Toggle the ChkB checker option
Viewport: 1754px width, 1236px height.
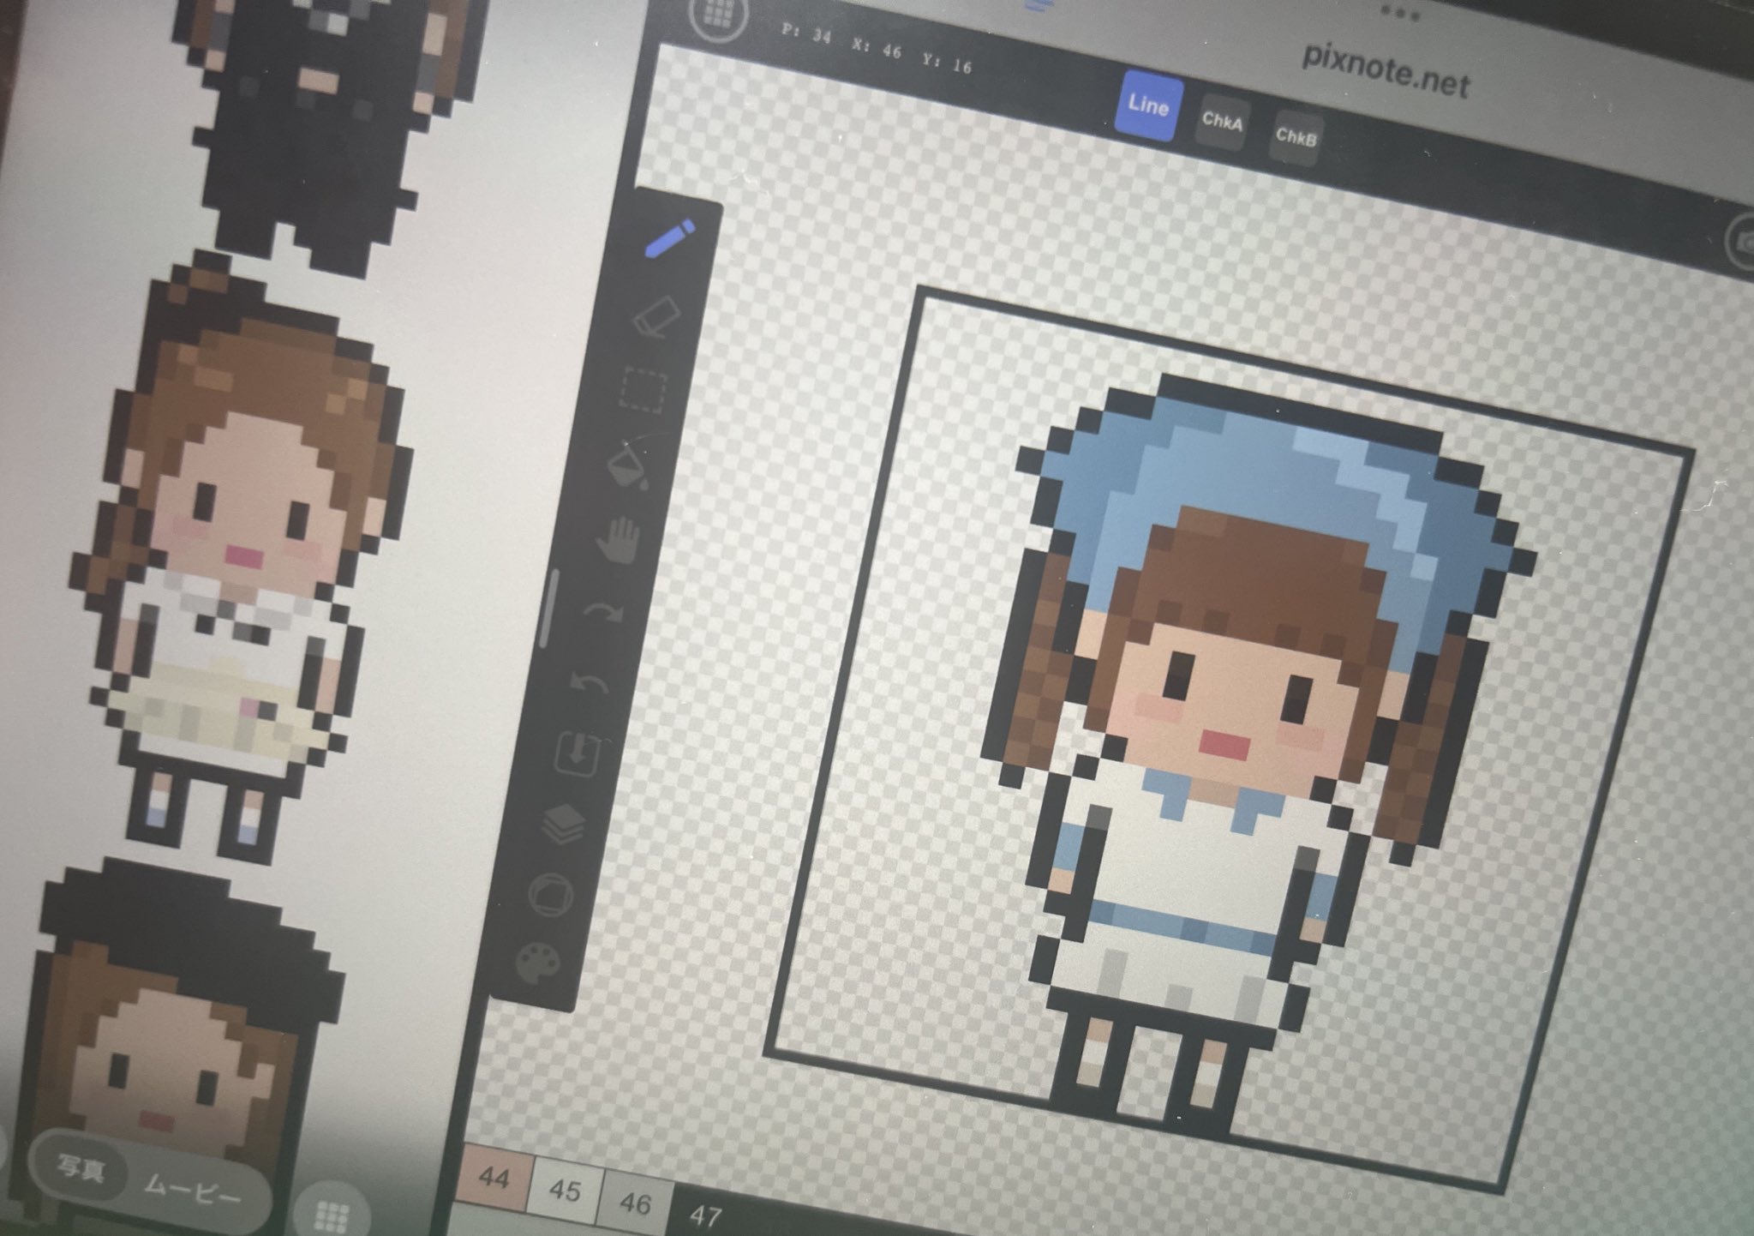(1295, 135)
